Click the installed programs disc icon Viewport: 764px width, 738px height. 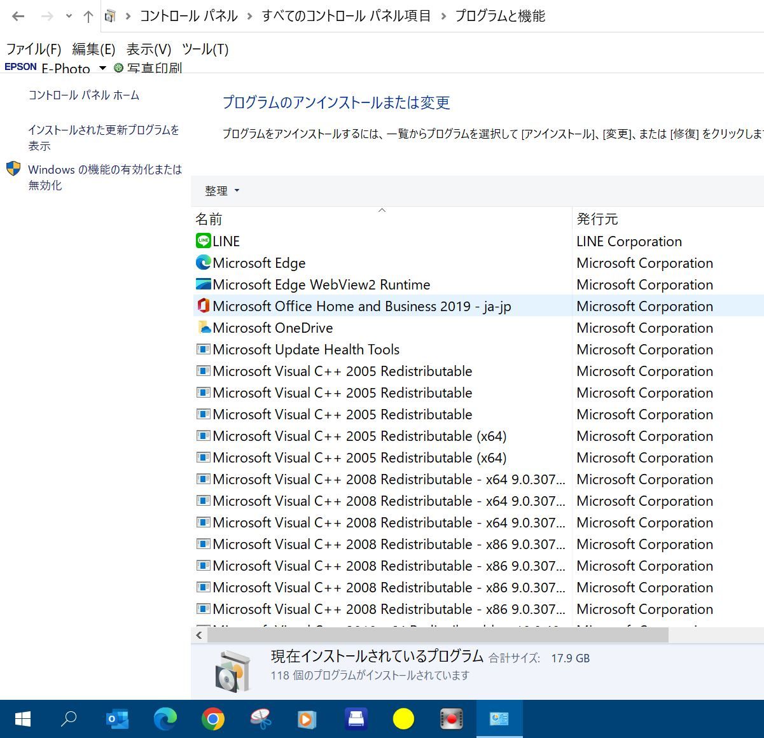[232, 671]
